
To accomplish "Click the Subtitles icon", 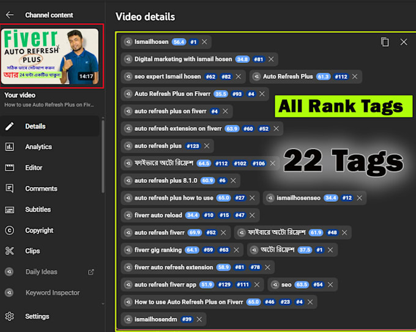I will click(10, 210).
